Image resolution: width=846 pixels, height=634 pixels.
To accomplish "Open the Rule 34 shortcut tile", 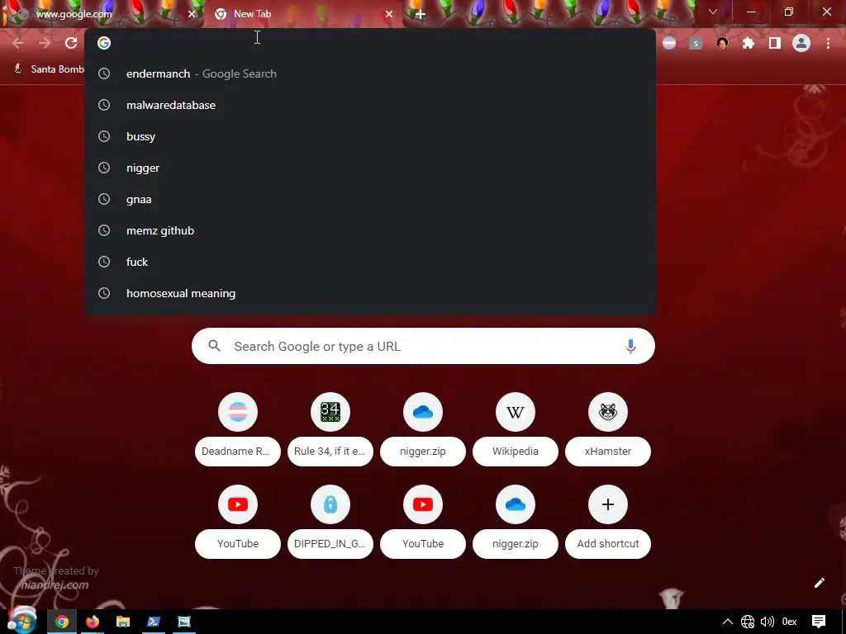I will pos(330,428).
